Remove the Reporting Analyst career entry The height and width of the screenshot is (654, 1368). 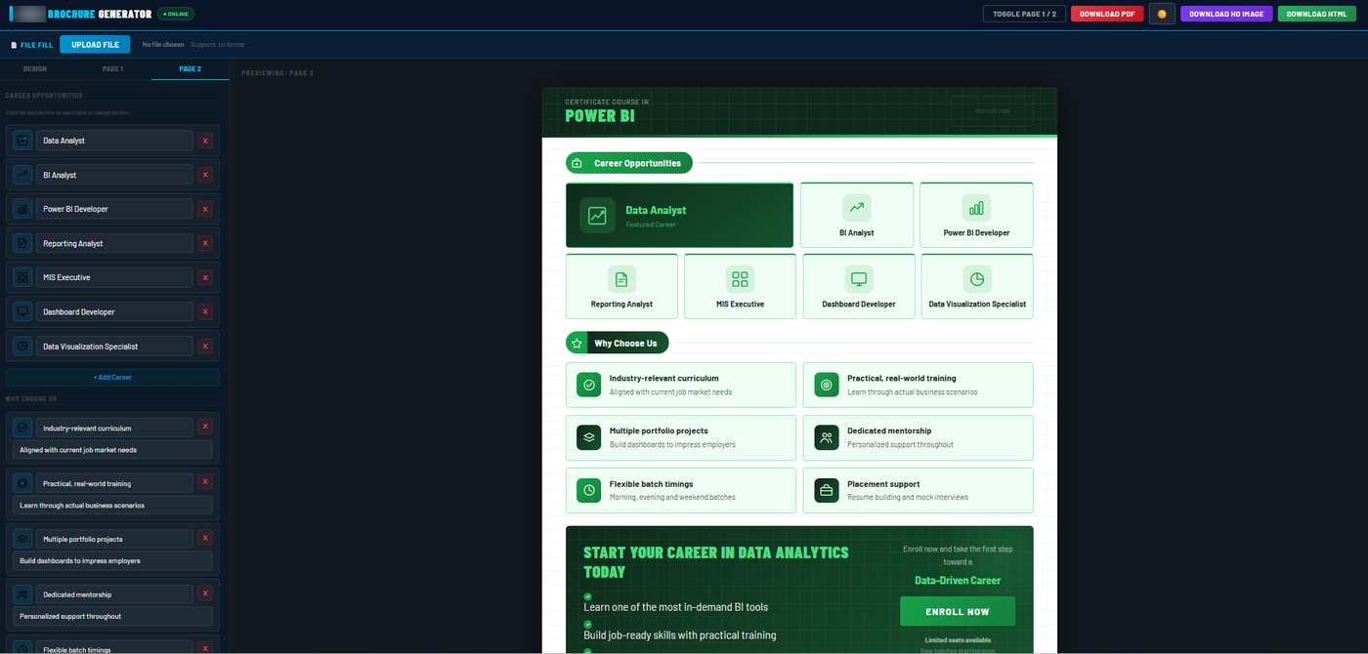[x=205, y=243]
